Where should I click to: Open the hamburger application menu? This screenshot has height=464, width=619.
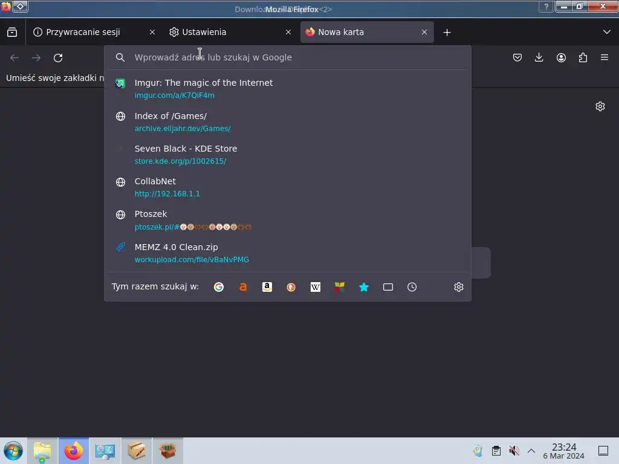[x=604, y=57]
